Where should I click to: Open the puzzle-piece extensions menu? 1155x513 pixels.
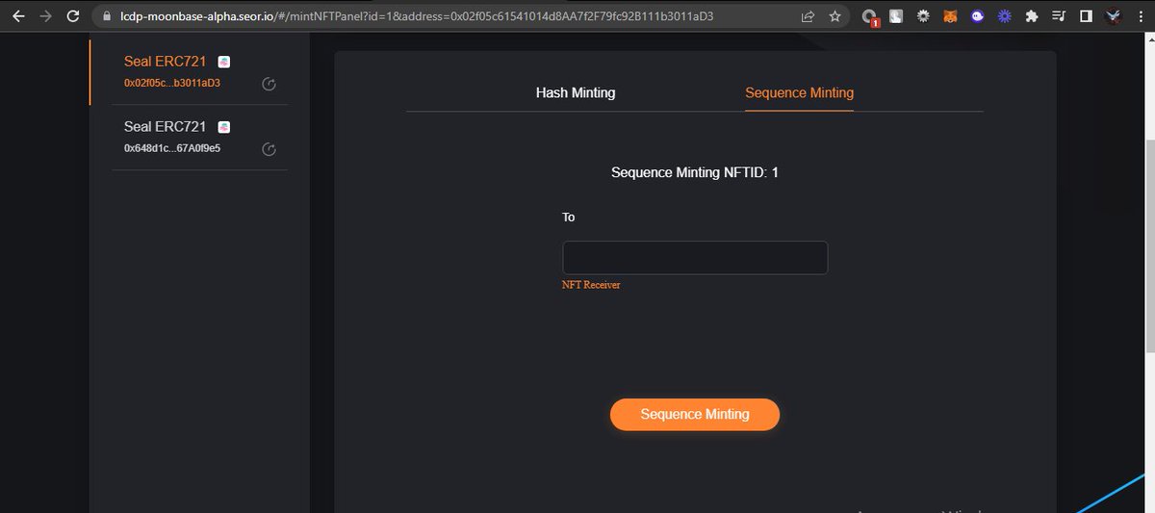[x=1032, y=16]
